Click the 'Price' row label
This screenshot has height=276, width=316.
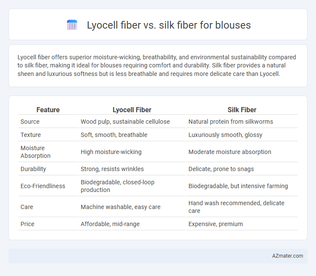click(x=27, y=224)
